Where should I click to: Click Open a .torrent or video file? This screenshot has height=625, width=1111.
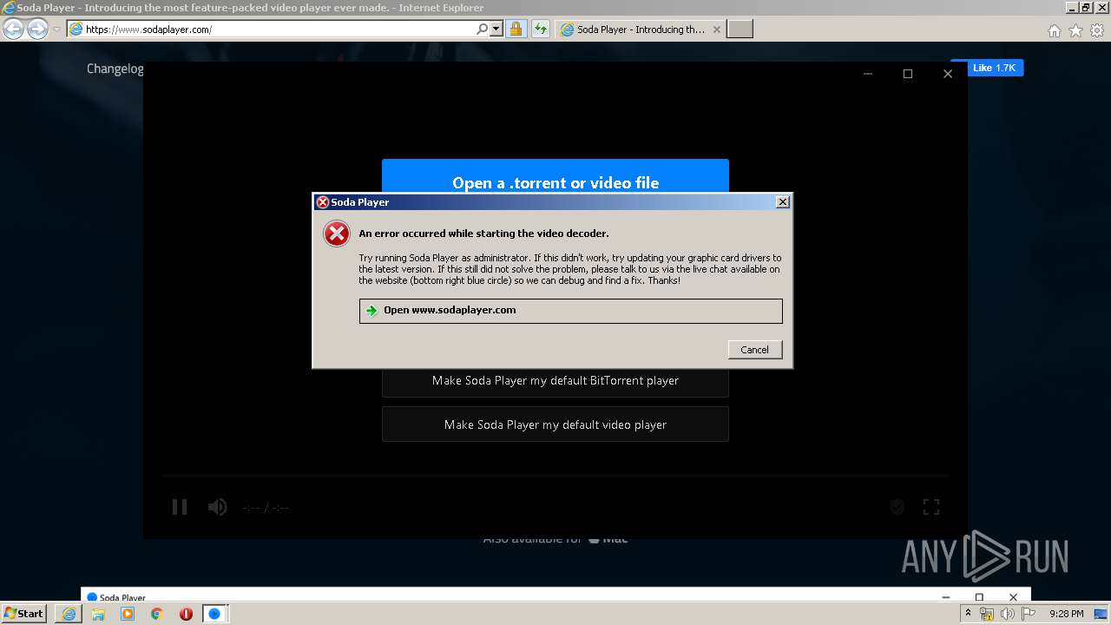pos(555,183)
